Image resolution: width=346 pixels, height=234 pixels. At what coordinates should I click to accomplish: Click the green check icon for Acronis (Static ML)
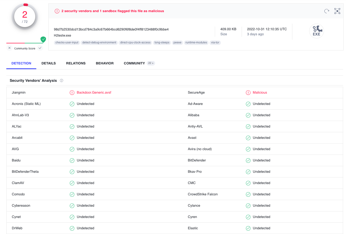pos(72,104)
